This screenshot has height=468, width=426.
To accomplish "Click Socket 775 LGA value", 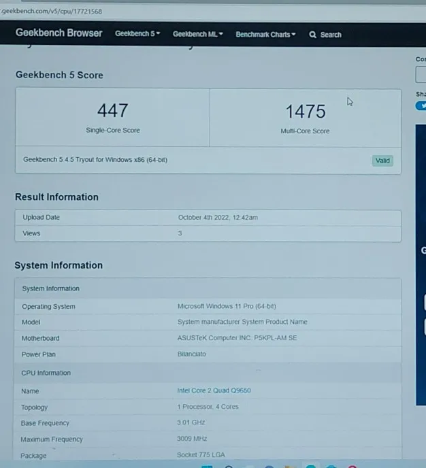I will (201, 455).
